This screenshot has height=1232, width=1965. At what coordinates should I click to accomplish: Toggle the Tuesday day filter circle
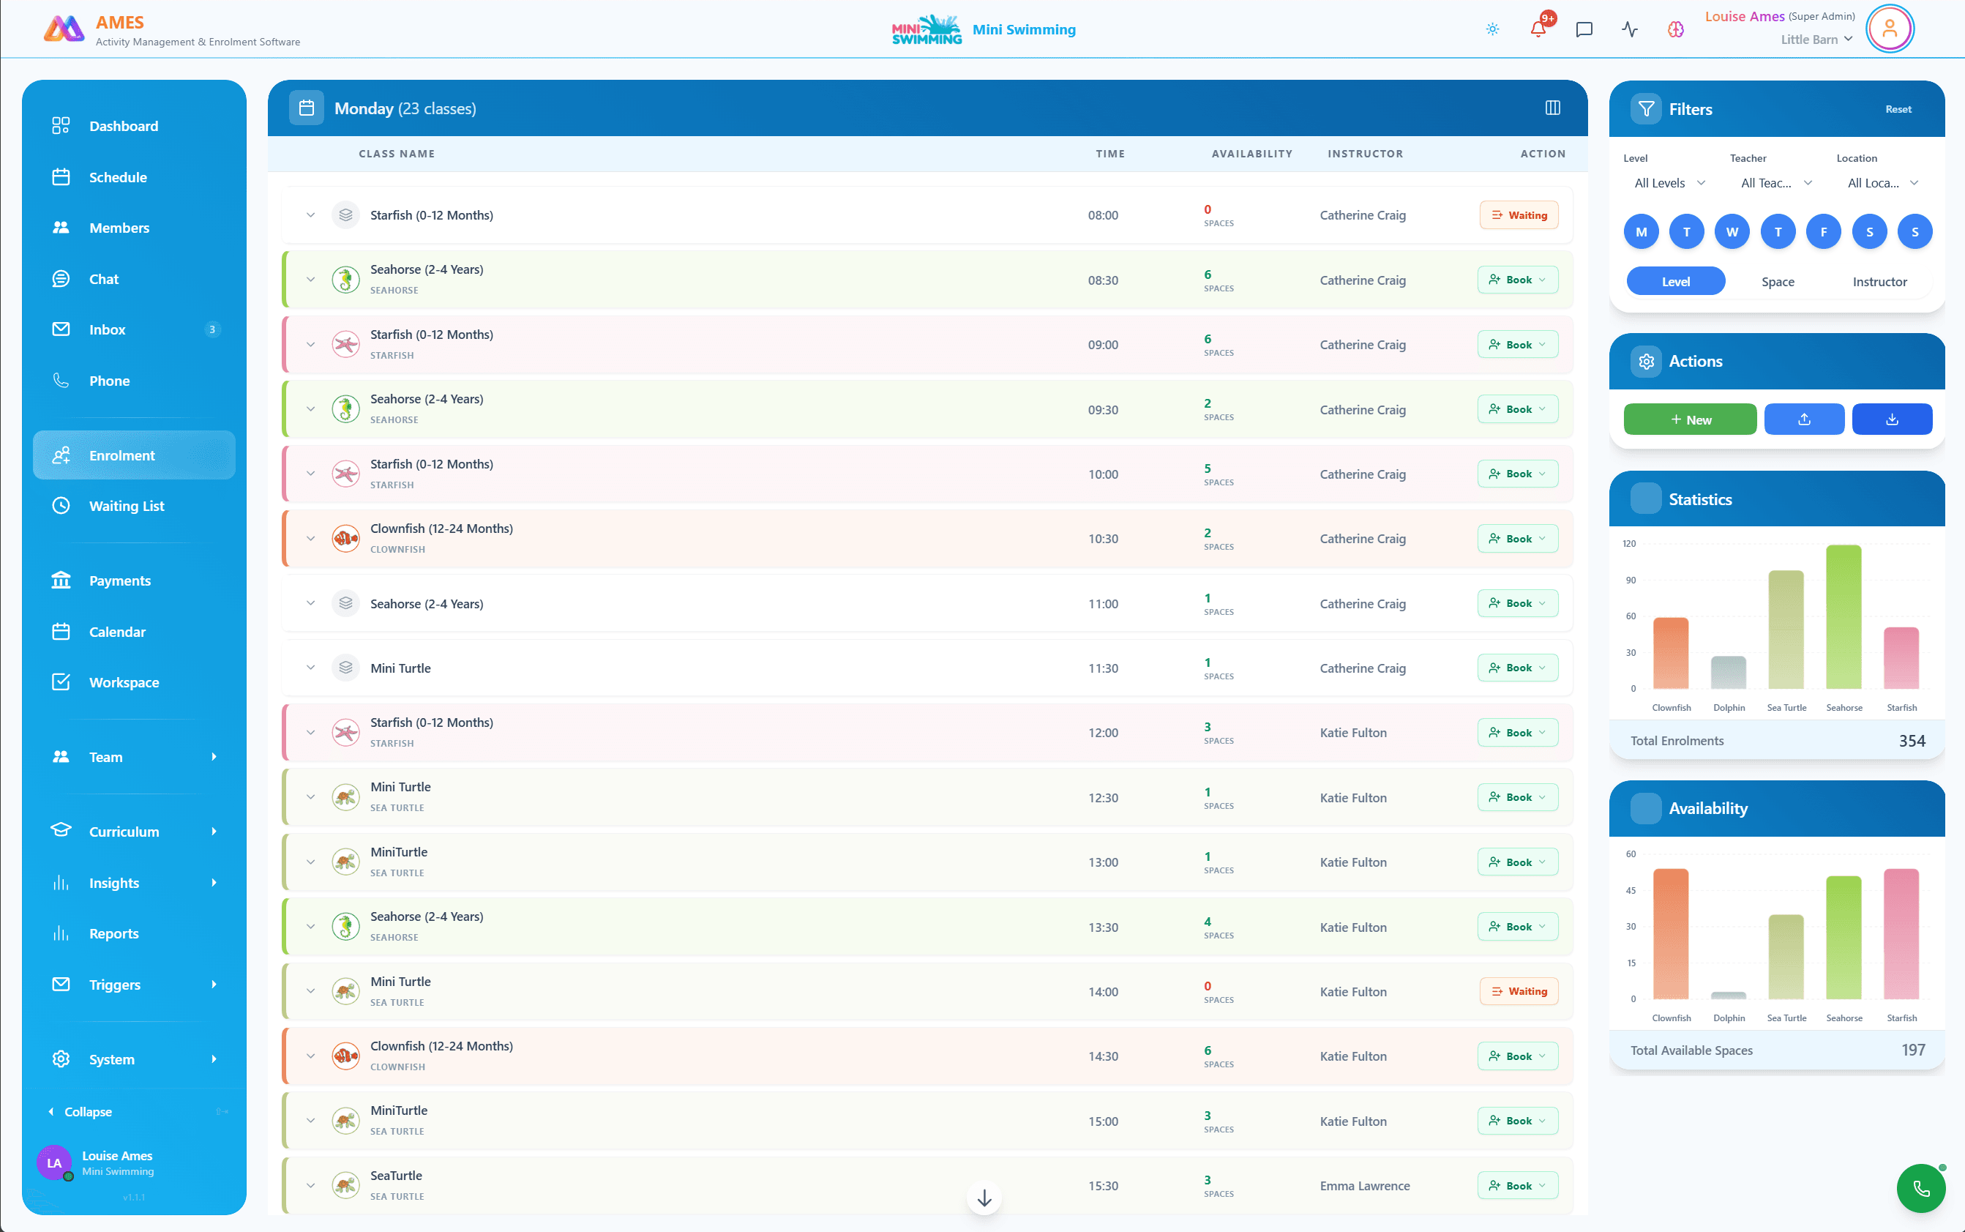pyautogui.click(x=1687, y=231)
